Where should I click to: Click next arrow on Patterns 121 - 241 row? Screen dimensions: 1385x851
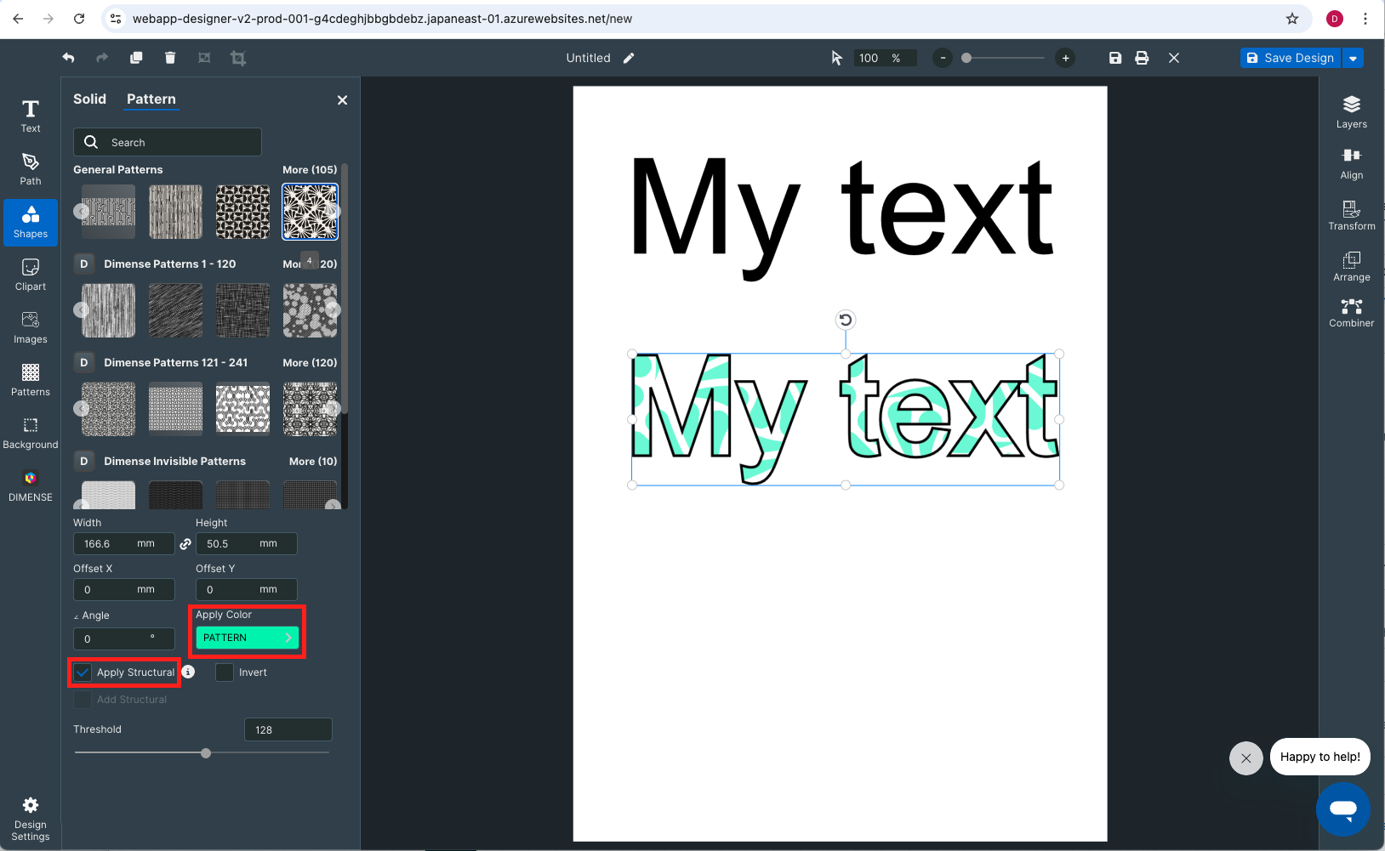click(333, 409)
